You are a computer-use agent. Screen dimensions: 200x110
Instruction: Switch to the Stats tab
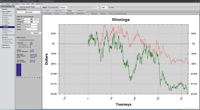47,11
